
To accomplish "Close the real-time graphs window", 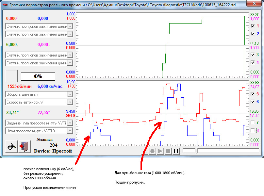I will pos(255,3).
